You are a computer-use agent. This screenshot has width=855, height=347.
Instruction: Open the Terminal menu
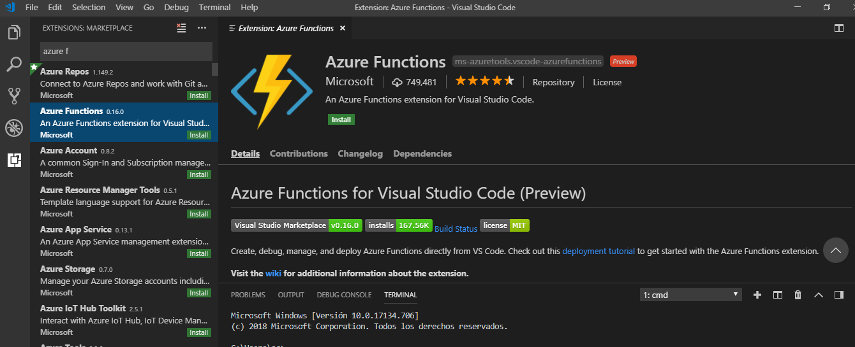coord(214,8)
